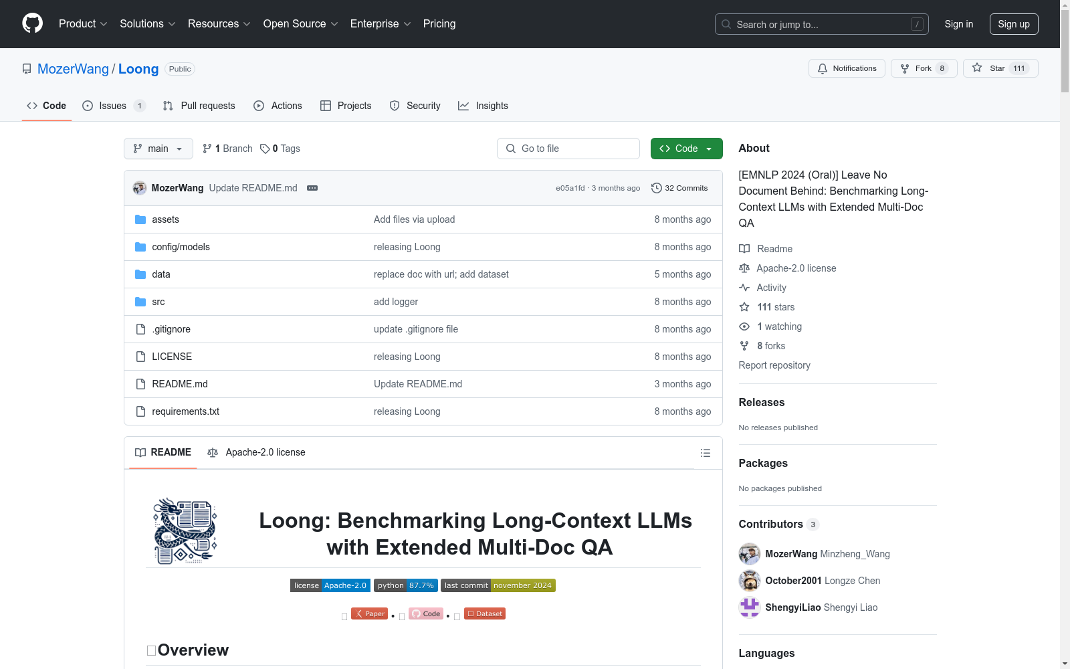Click the Search or jump to field

822,24
